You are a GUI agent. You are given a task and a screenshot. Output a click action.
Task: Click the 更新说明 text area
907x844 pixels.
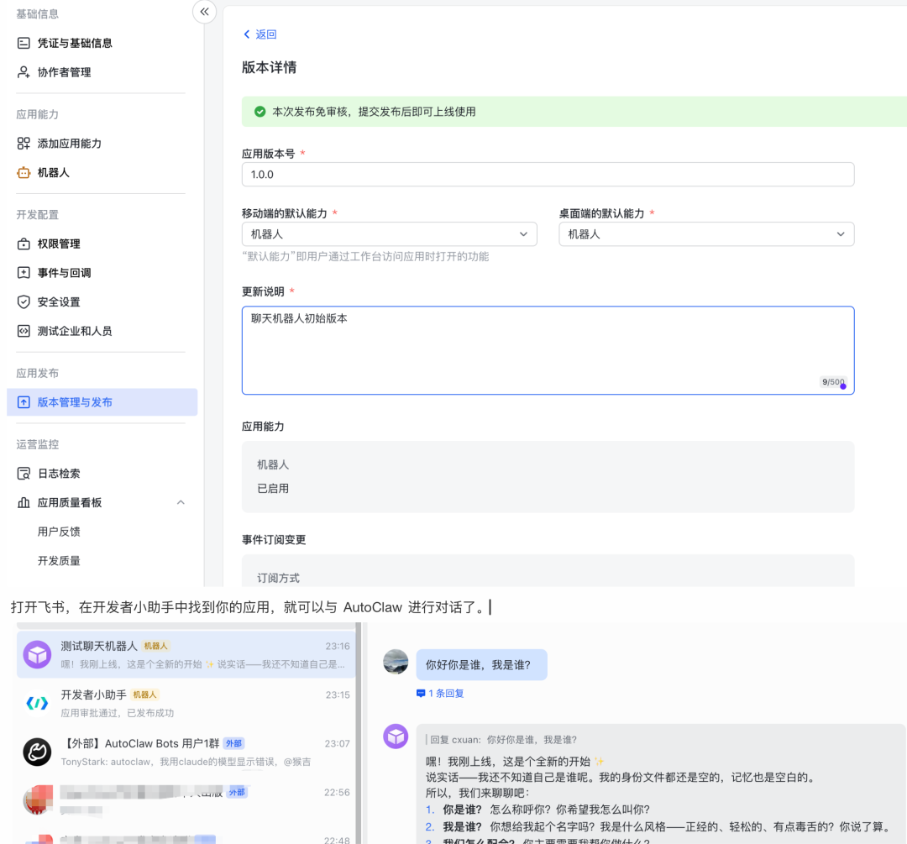(548, 350)
